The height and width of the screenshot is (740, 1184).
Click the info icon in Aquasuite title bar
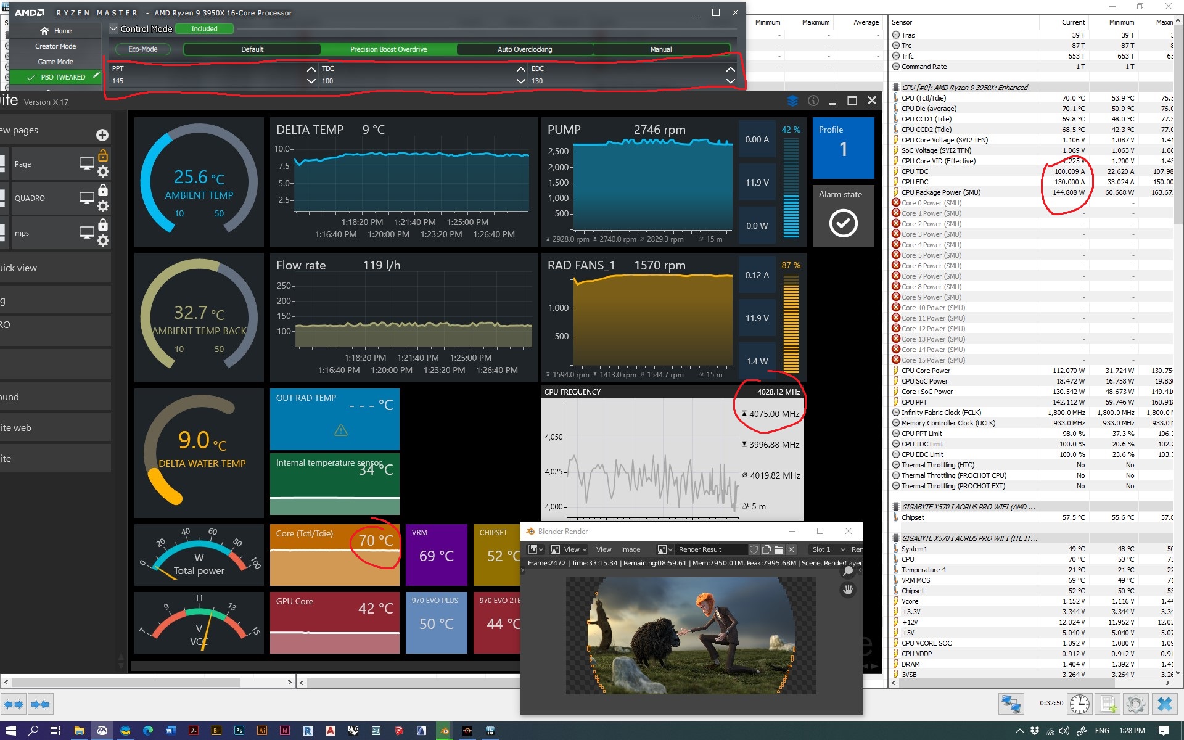(813, 101)
